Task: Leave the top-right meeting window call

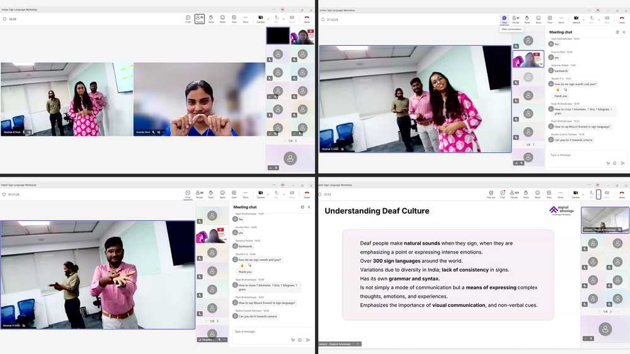Action: [x=622, y=19]
